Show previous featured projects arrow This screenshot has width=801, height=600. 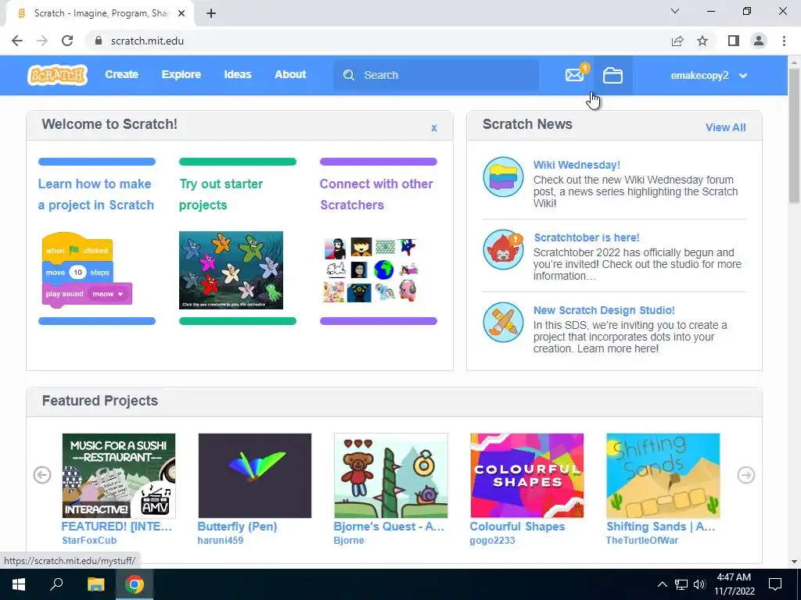tap(42, 475)
